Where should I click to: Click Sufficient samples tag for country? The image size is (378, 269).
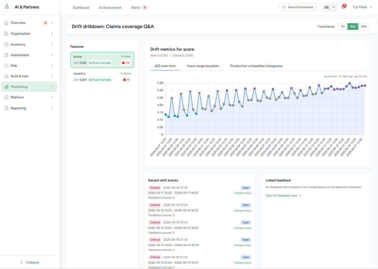100,80
